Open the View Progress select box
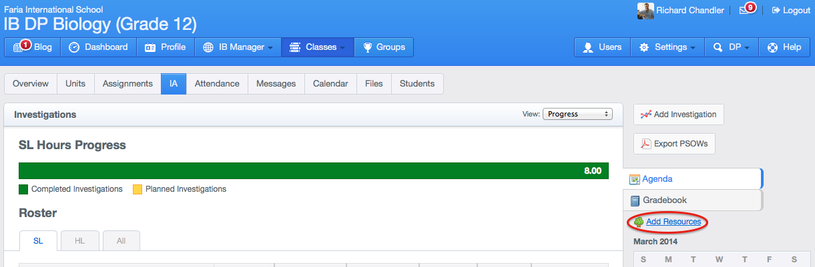 (577, 114)
